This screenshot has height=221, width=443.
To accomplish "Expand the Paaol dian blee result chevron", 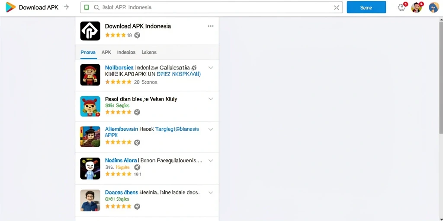I will click(211, 99).
